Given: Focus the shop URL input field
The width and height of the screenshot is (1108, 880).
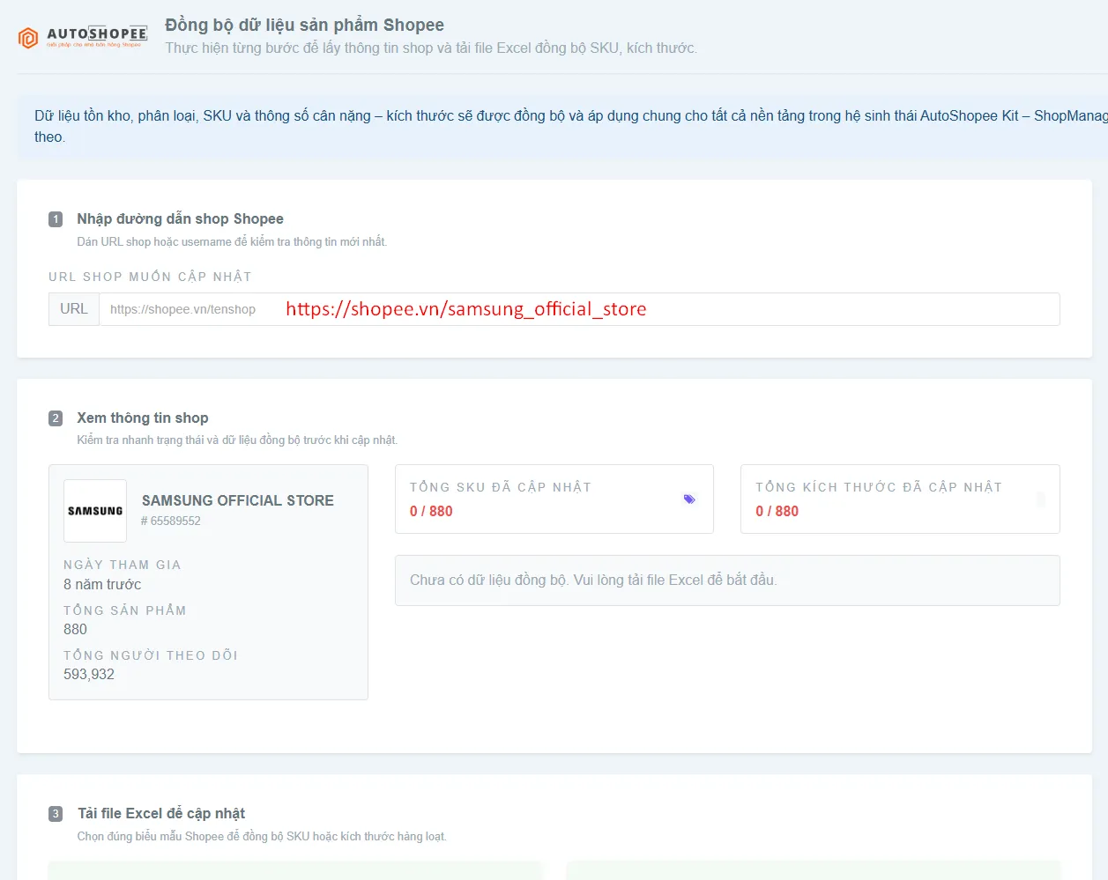Looking at the screenshot, I should tap(579, 309).
